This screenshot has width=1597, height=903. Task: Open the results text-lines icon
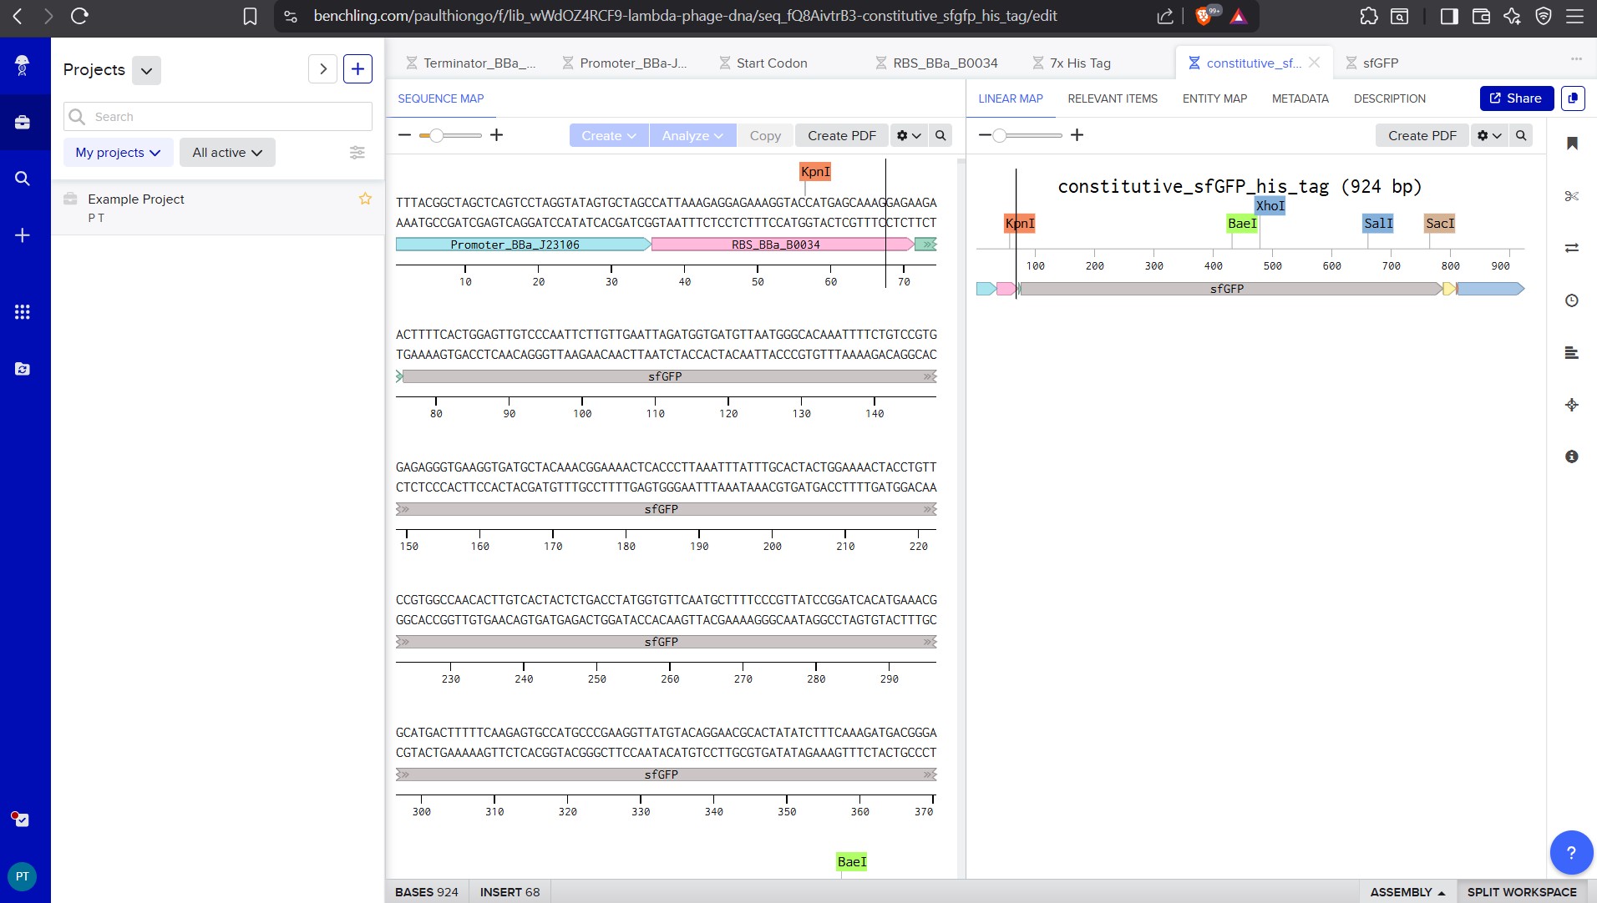[x=1572, y=353]
